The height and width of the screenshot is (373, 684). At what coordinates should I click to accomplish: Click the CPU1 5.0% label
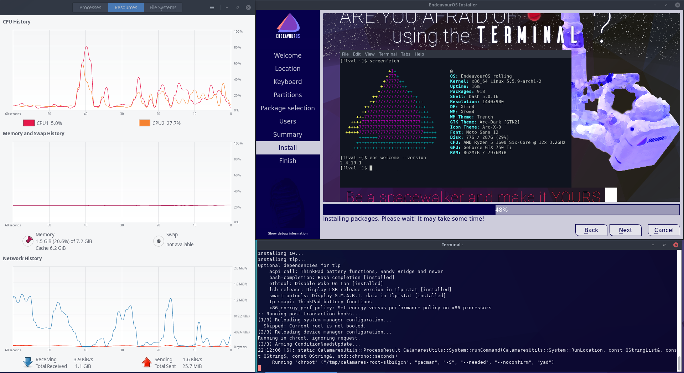(x=49, y=123)
